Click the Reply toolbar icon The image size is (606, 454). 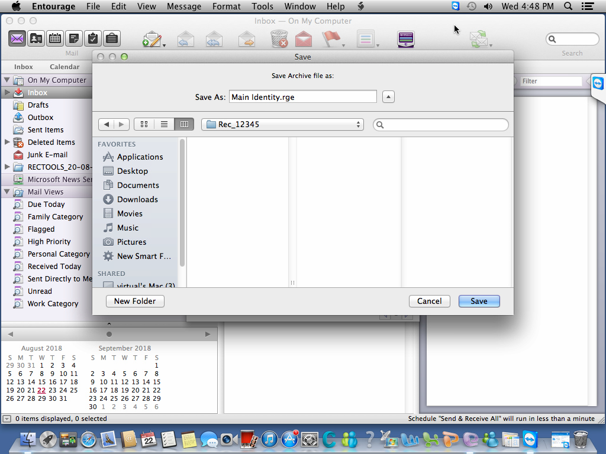[x=186, y=39]
